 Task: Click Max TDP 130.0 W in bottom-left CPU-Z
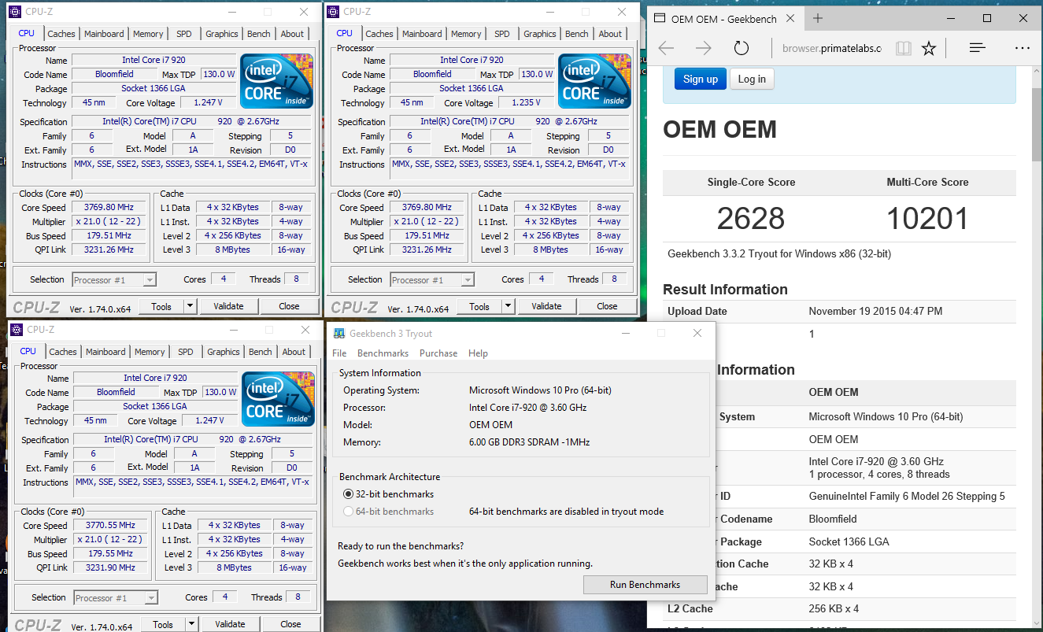221,392
